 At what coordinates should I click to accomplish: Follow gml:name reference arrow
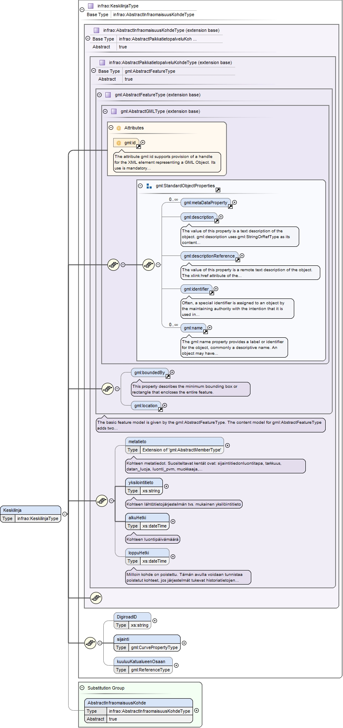click(205, 332)
